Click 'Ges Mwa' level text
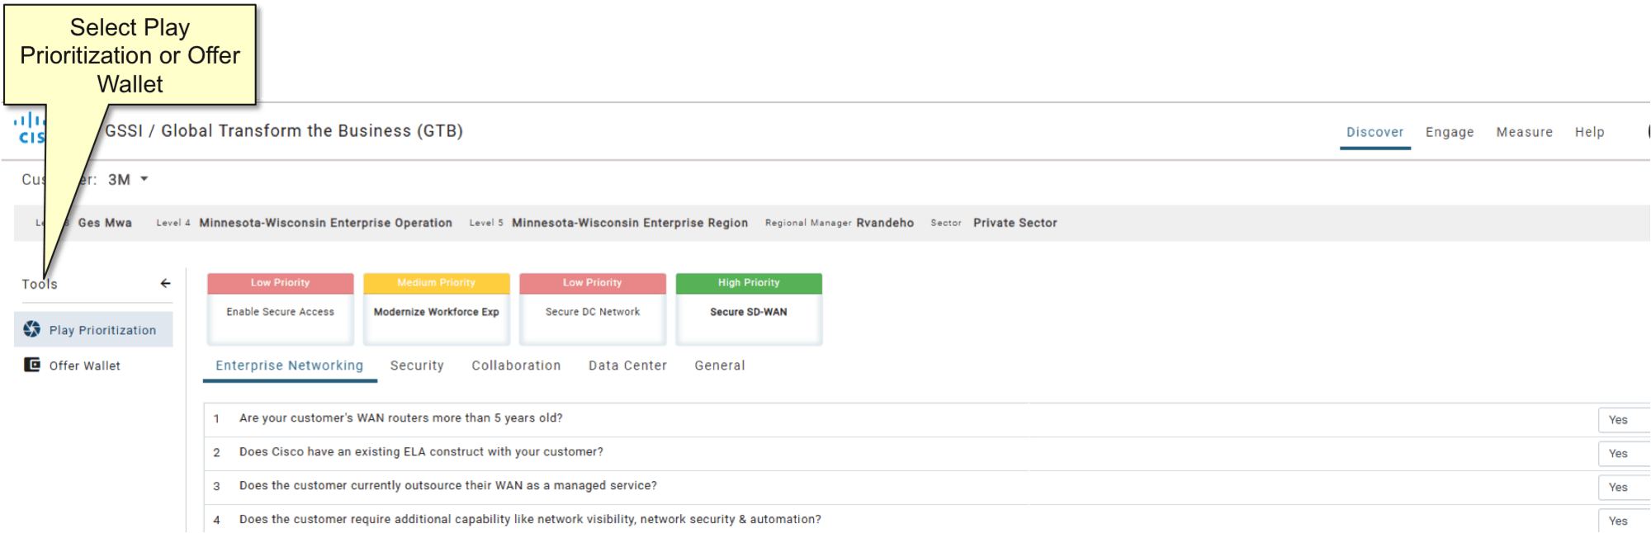The width and height of the screenshot is (1651, 533). pos(105,223)
